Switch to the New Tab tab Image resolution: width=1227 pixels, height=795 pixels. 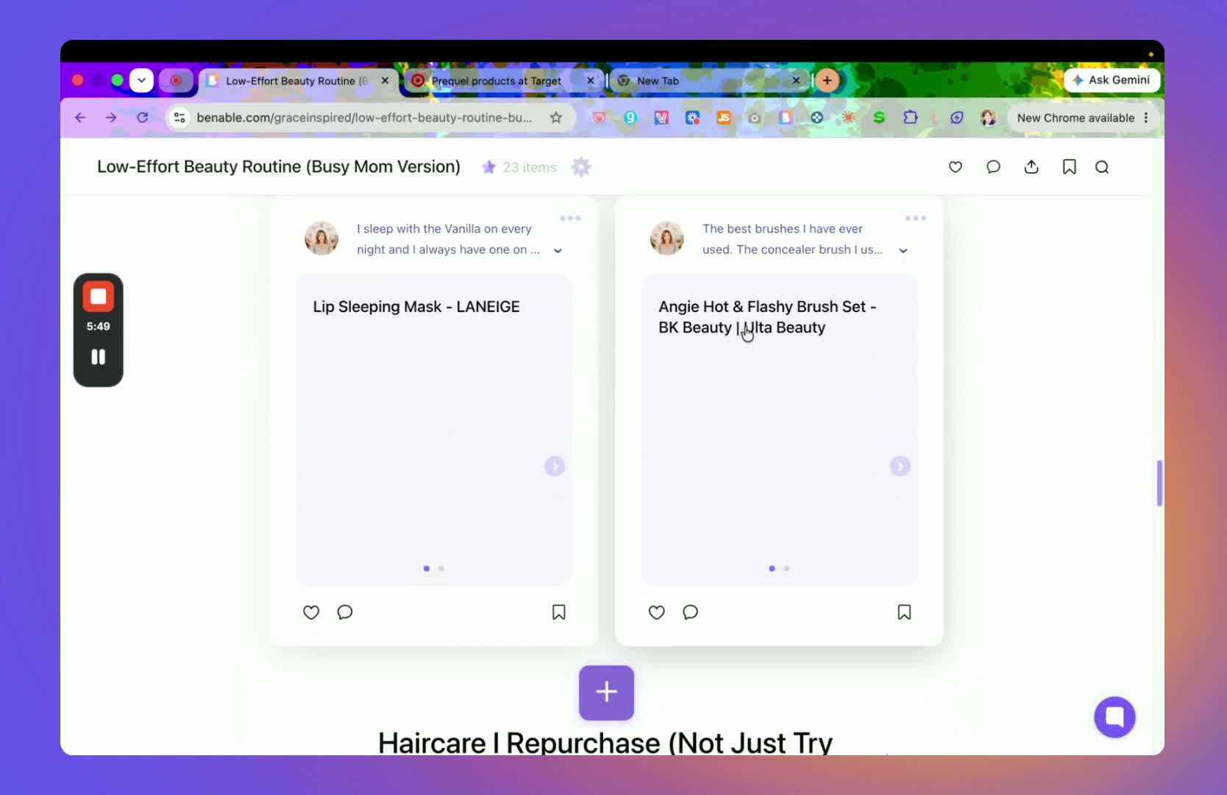point(658,81)
